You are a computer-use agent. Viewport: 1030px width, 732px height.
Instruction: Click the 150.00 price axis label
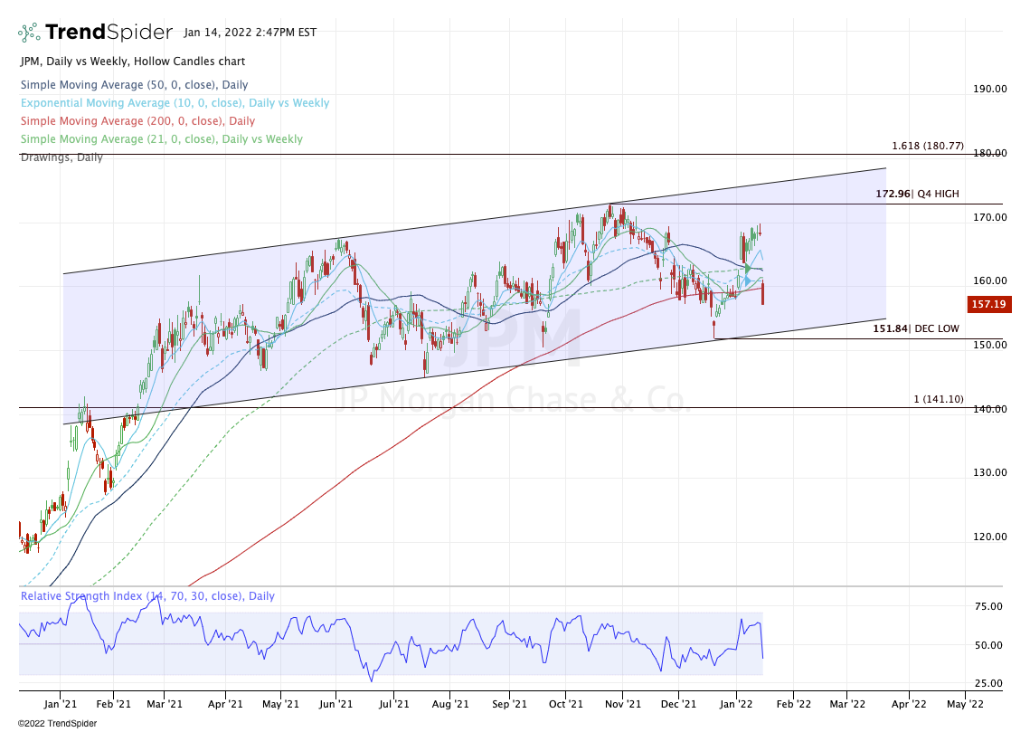pos(990,345)
